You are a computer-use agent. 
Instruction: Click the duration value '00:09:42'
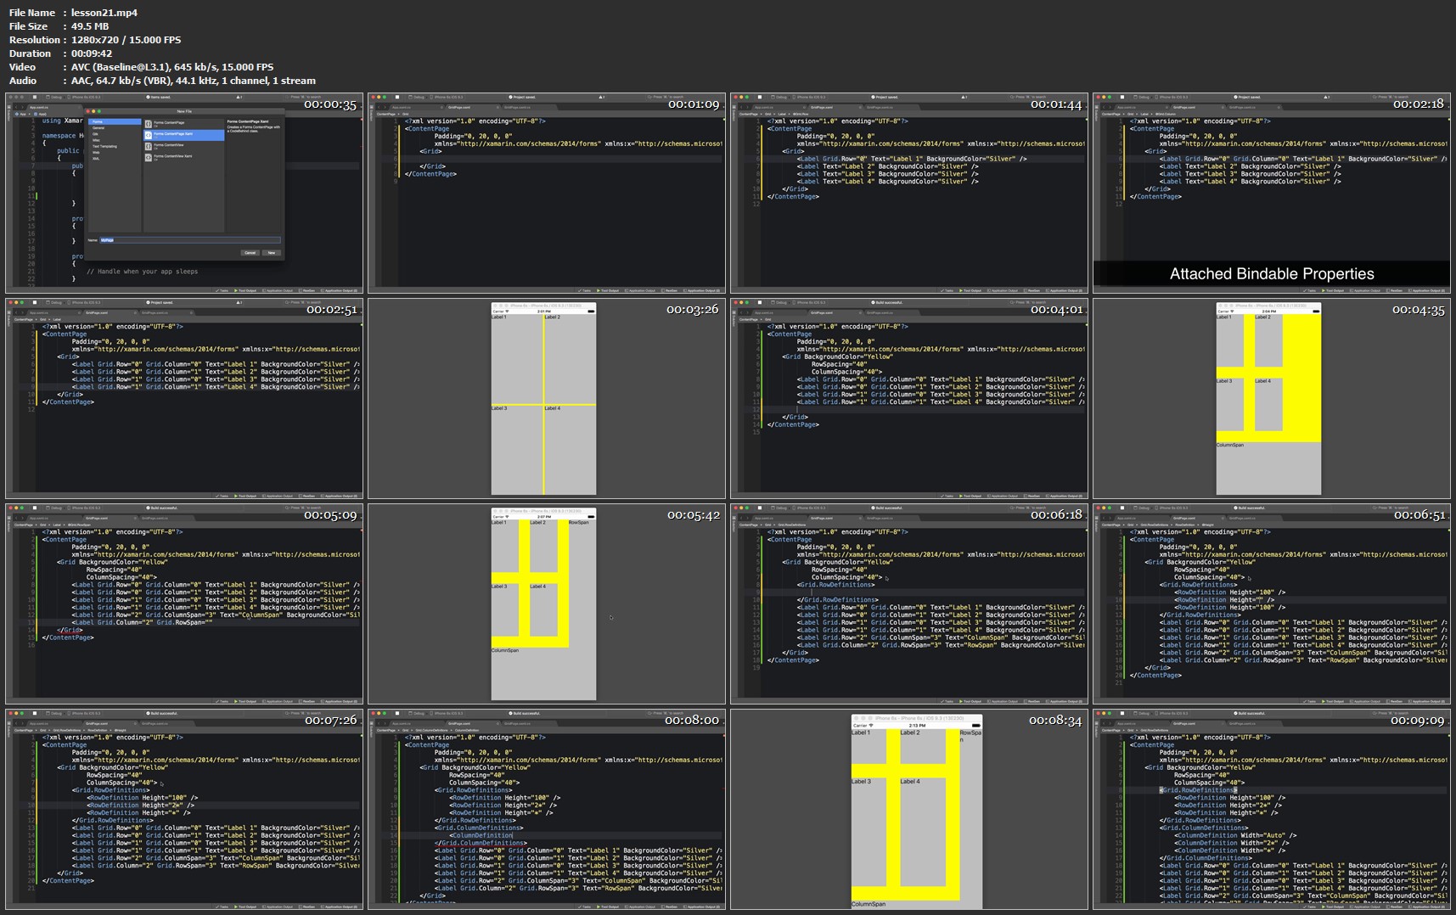click(92, 53)
